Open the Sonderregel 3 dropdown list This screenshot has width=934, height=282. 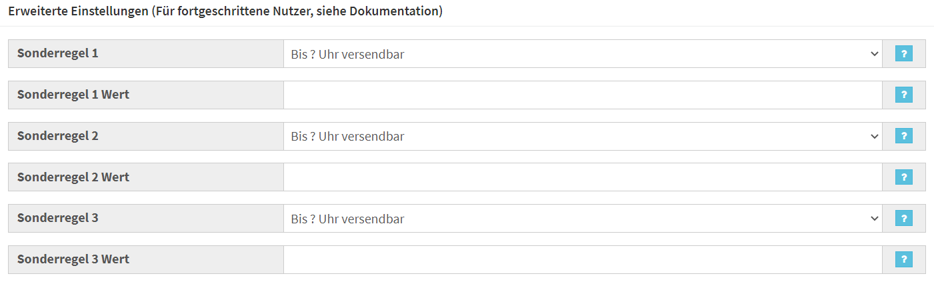click(x=583, y=219)
